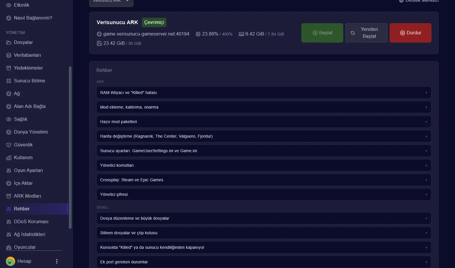Expand Sunucu ayarları GameUserSettings.ini entry
Screen dimensions: 455x268
pyautogui.click(x=264, y=151)
